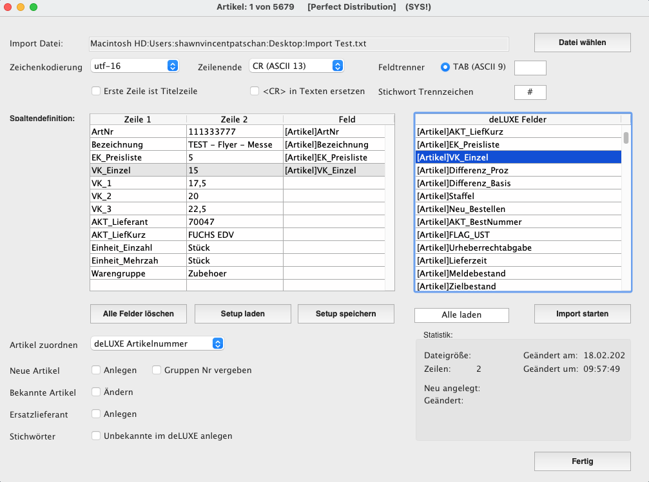Select [Artikel]Staffel in deLUXE Felder list
Screen dimensions: 649x482
tap(518, 196)
